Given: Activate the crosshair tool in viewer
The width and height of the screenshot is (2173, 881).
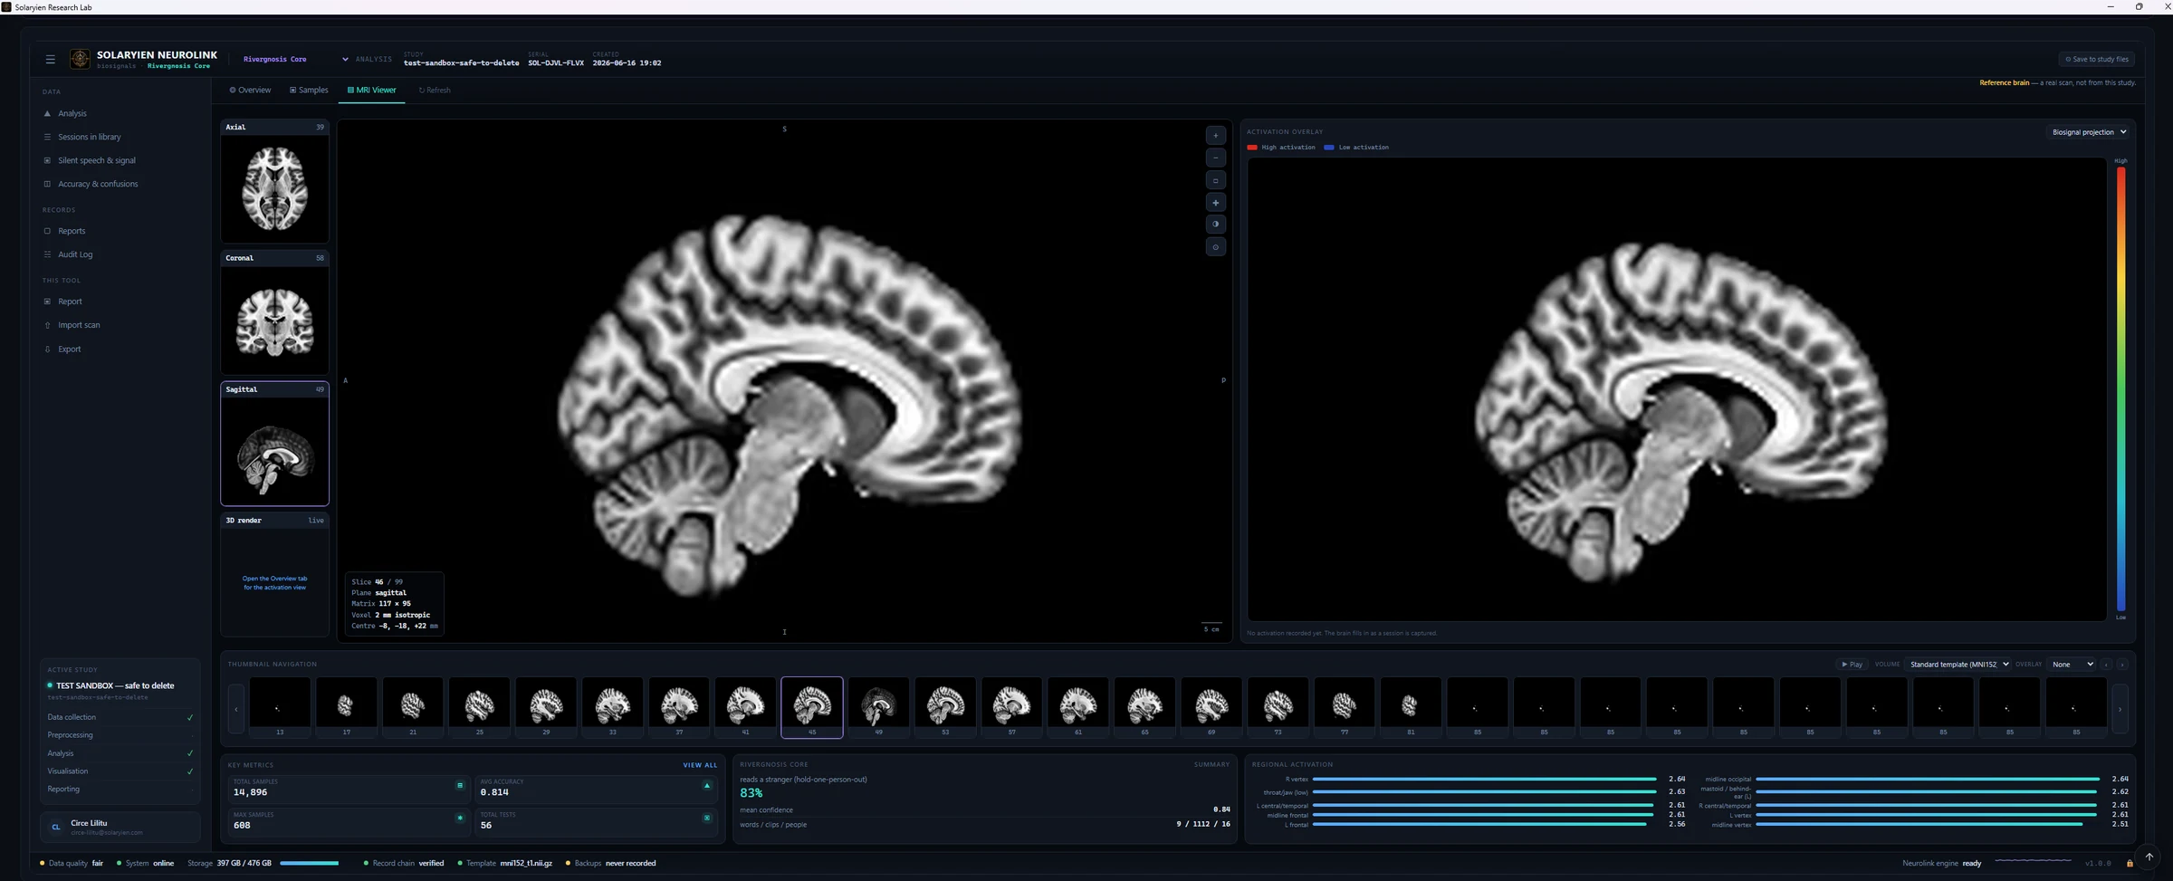Looking at the screenshot, I should [1215, 203].
